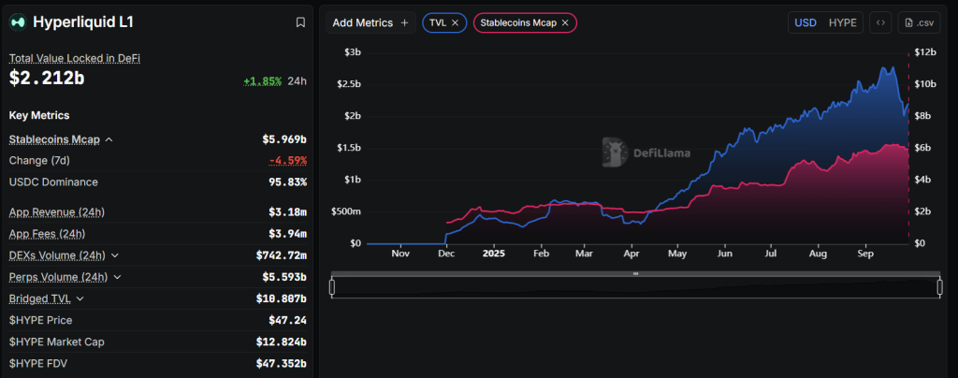The width and height of the screenshot is (958, 378).
Task: Collapse the Stablecoins Mcap section
Action: (109, 139)
